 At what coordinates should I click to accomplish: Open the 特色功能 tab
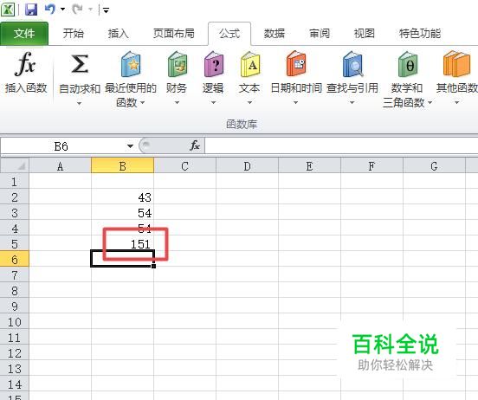420,34
